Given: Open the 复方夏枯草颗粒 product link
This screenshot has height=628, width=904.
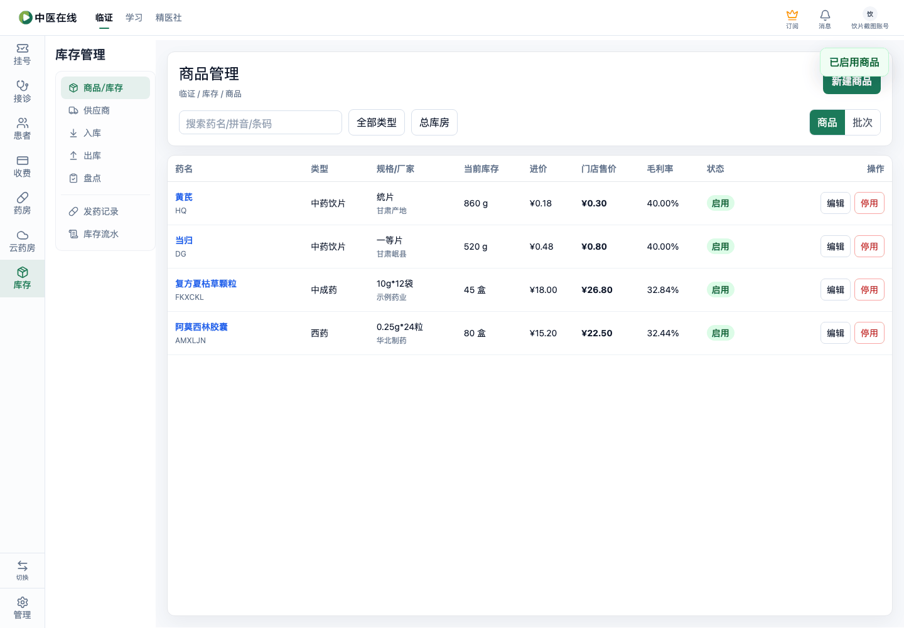Looking at the screenshot, I should [206, 284].
